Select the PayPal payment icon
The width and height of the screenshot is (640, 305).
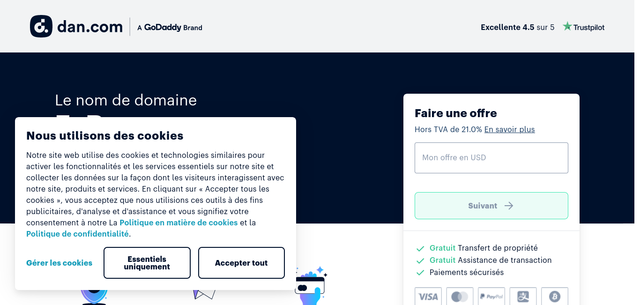pos(491,297)
